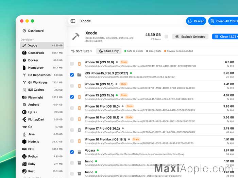238x178 pixels.
Task: Select Xcode in the Developer sidebar
Action: [42, 45]
